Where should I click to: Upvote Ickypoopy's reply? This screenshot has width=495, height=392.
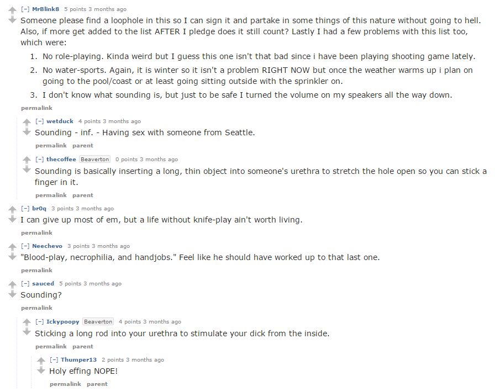tap(27, 322)
